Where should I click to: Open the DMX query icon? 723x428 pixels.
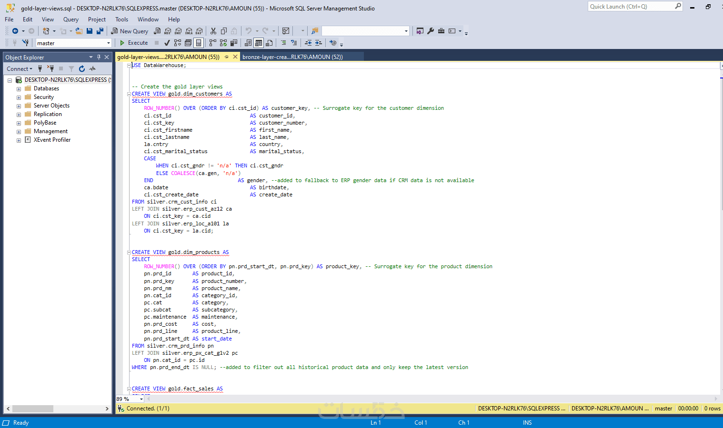pyautogui.click(x=178, y=31)
